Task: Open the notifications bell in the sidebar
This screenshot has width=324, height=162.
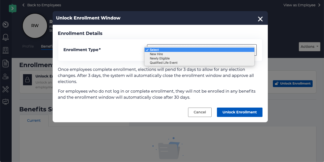Action: tap(5, 37)
